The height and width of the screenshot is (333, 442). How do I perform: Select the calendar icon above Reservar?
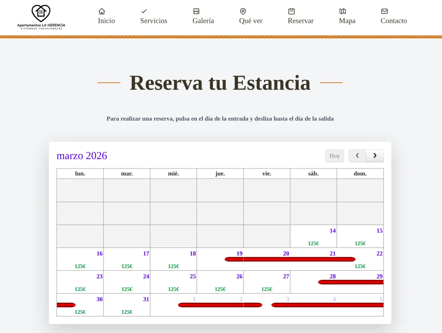(291, 11)
